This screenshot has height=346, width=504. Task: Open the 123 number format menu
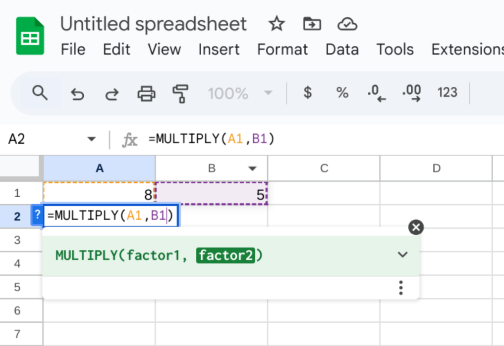447,93
